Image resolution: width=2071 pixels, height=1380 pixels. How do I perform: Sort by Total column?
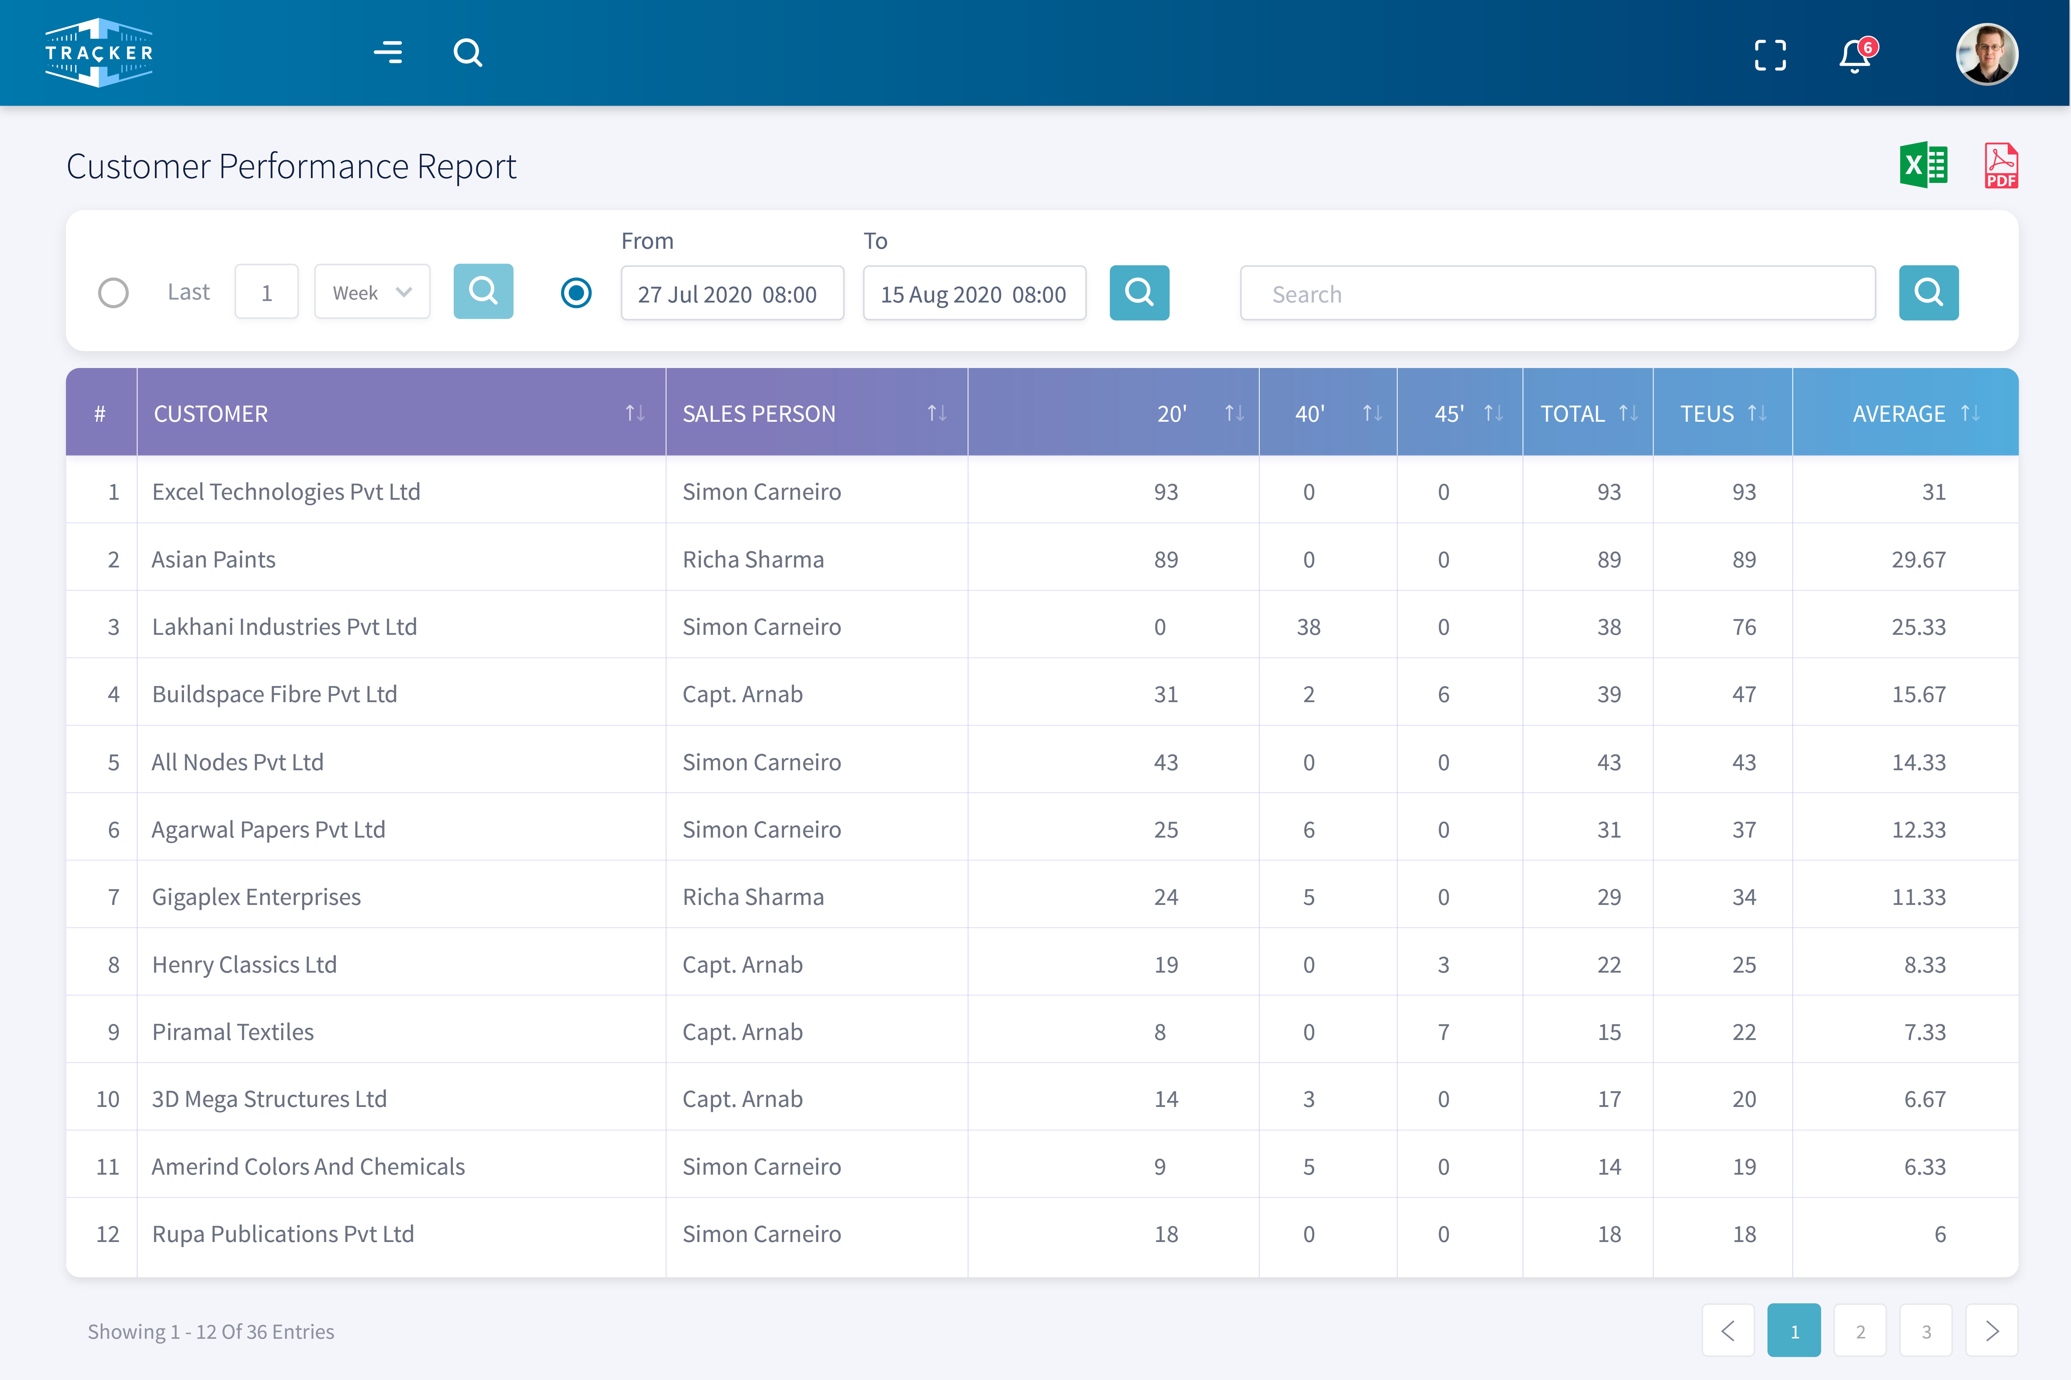point(1628,414)
